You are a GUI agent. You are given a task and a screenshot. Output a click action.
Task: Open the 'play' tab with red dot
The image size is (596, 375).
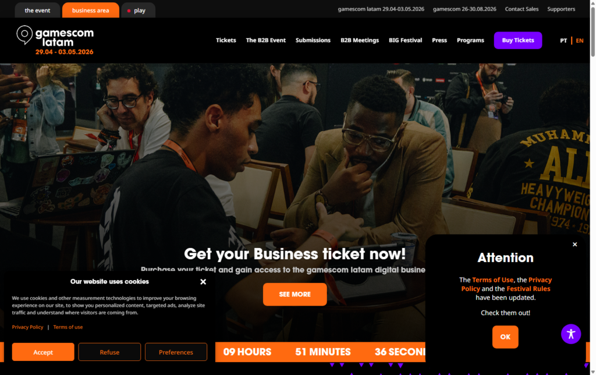tap(138, 10)
